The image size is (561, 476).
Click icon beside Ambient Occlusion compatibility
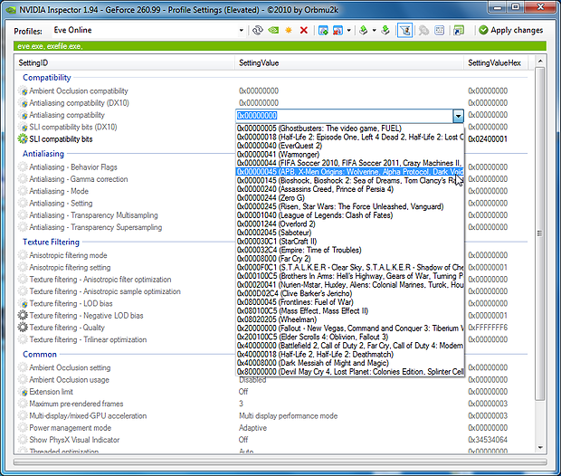coord(23,90)
